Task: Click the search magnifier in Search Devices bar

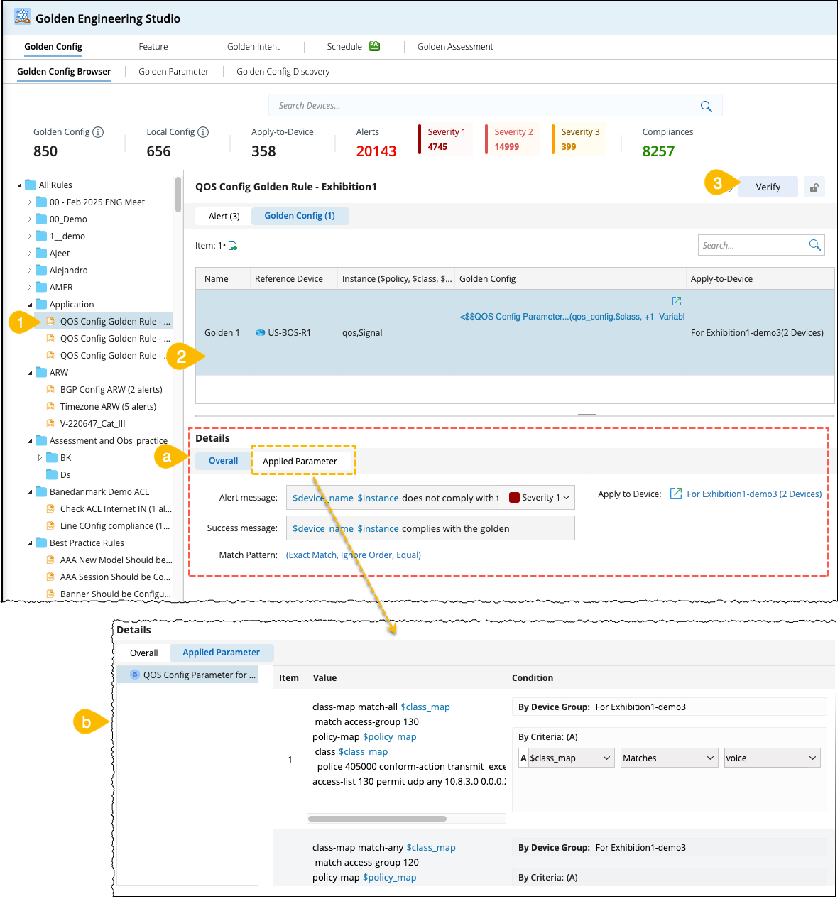Action: [x=706, y=106]
